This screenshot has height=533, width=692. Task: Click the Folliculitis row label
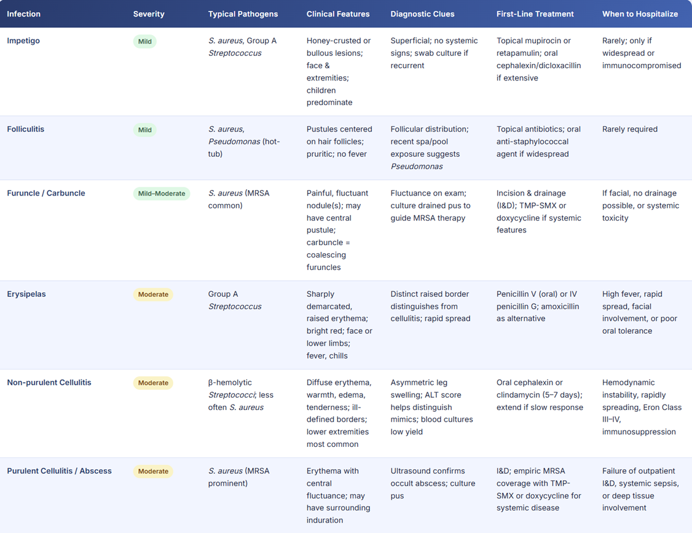(26, 129)
